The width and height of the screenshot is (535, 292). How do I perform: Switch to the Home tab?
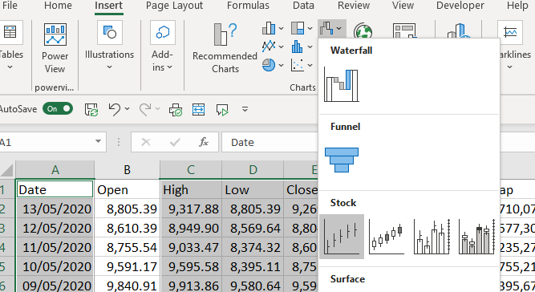tap(58, 6)
